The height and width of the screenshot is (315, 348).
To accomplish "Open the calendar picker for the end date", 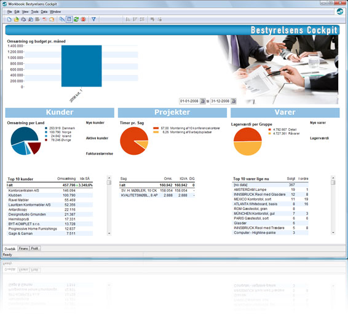I will pyautogui.click(x=234, y=101).
